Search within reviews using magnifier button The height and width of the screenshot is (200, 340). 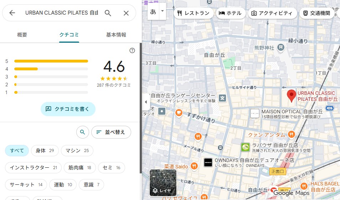[82, 132]
